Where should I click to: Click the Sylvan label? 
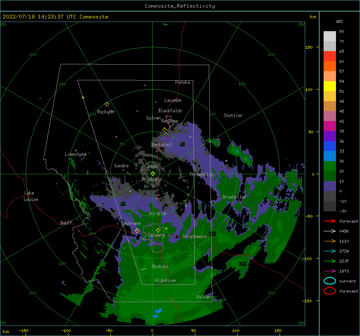pyautogui.click(x=153, y=117)
